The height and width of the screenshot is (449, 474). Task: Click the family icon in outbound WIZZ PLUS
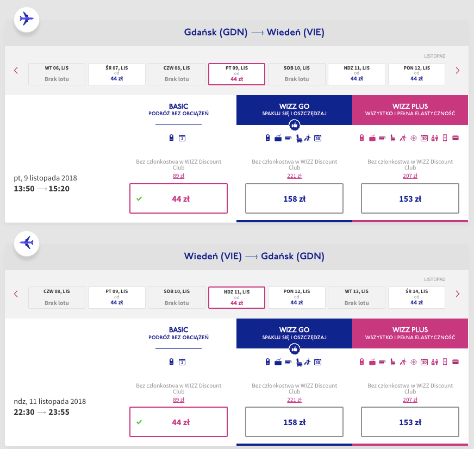pyautogui.click(x=434, y=138)
